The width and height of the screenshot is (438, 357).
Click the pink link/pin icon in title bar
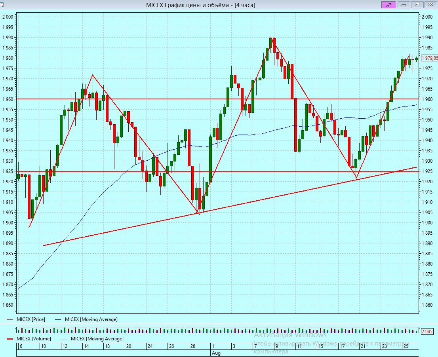pos(388,5)
